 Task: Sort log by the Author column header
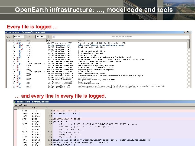coord(36,41)
